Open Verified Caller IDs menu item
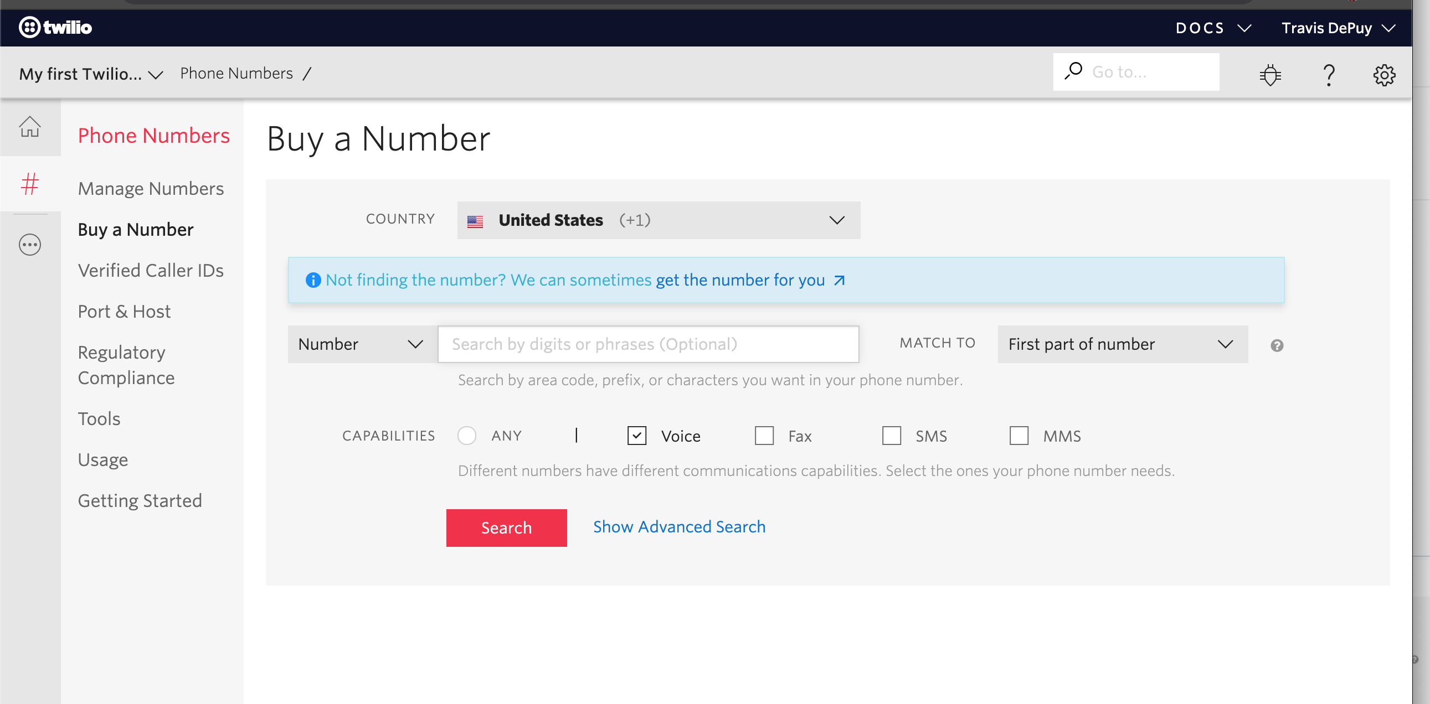Screen dimensions: 1430x704 151,270
